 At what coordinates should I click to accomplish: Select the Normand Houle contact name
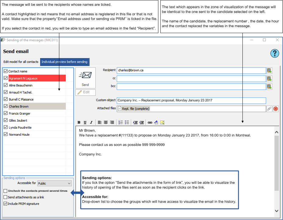(x=19, y=134)
